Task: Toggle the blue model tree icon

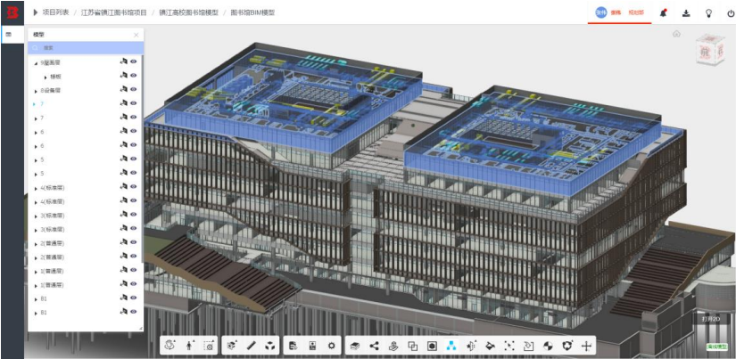Action: tap(451, 346)
